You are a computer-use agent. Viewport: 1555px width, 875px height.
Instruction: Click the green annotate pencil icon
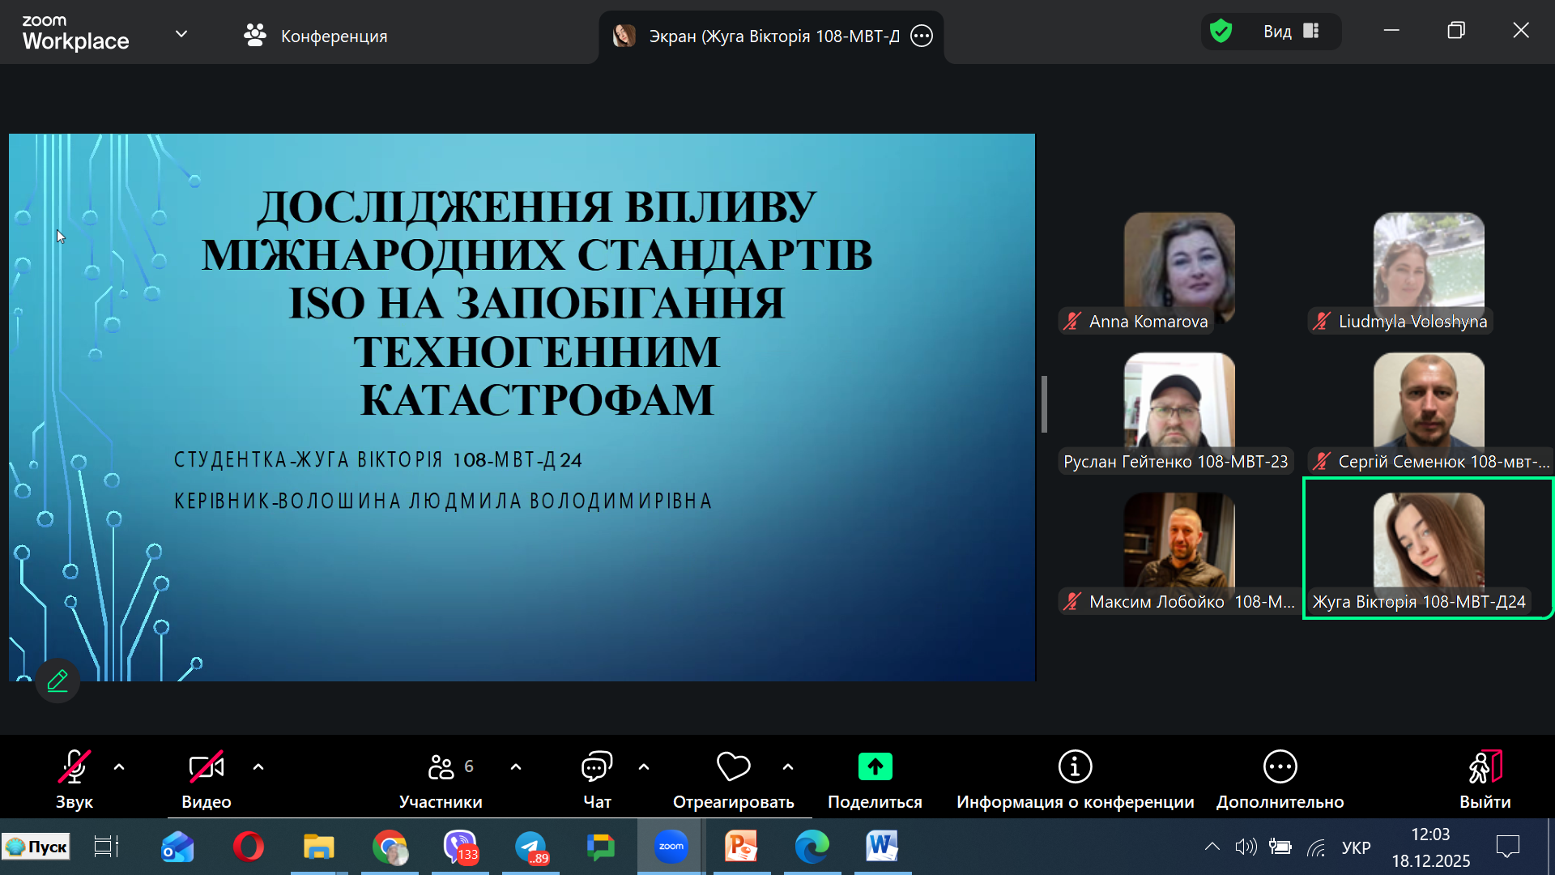point(58,681)
